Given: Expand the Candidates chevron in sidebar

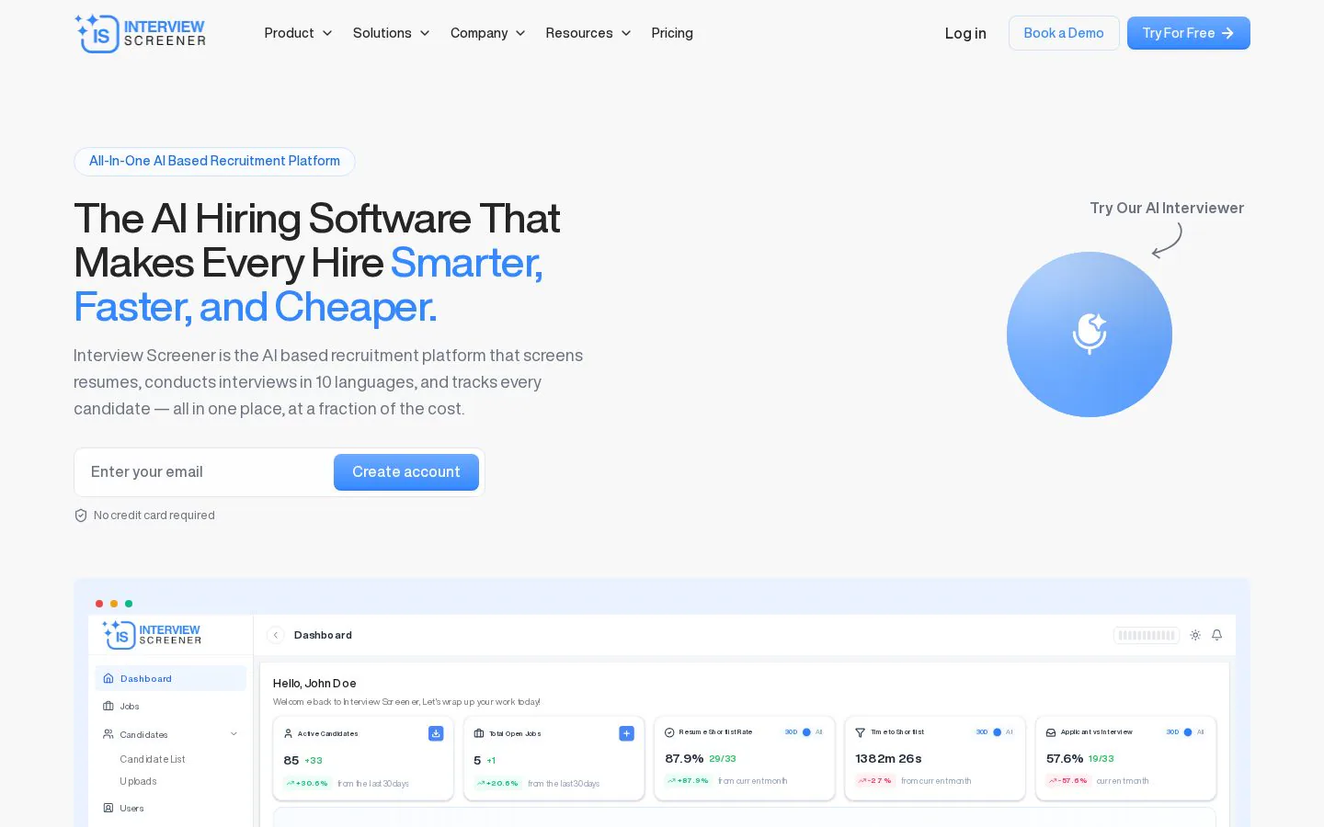Looking at the screenshot, I should tap(234, 734).
